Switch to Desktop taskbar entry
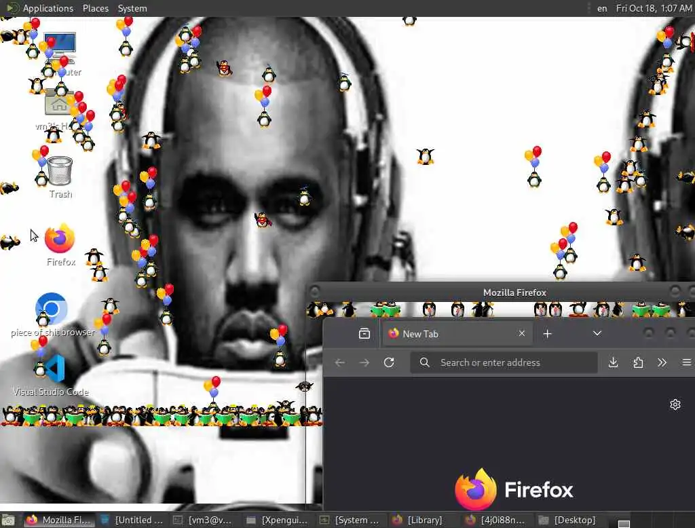Image resolution: width=695 pixels, height=528 pixels. pos(569,520)
